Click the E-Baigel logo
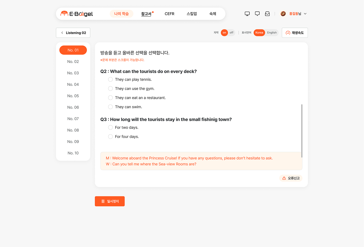Screen dimensions: 364x247 click(x=77, y=14)
